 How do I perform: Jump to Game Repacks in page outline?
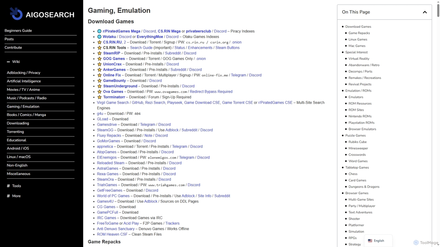click(359, 33)
